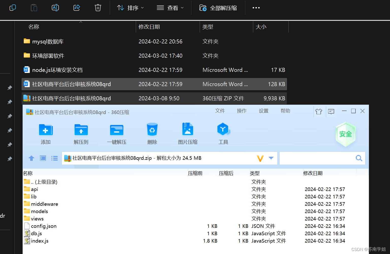Select config.json in the archive list
This screenshot has width=390, height=254.
(x=43, y=226)
